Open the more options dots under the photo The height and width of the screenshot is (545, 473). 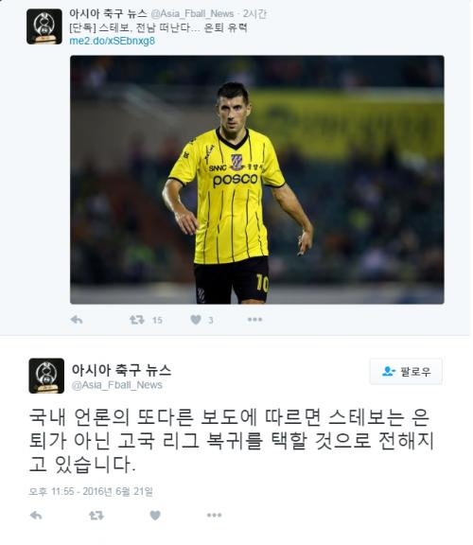pos(254,320)
